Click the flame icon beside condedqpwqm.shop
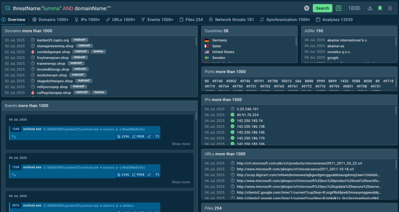 click(33, 52)
